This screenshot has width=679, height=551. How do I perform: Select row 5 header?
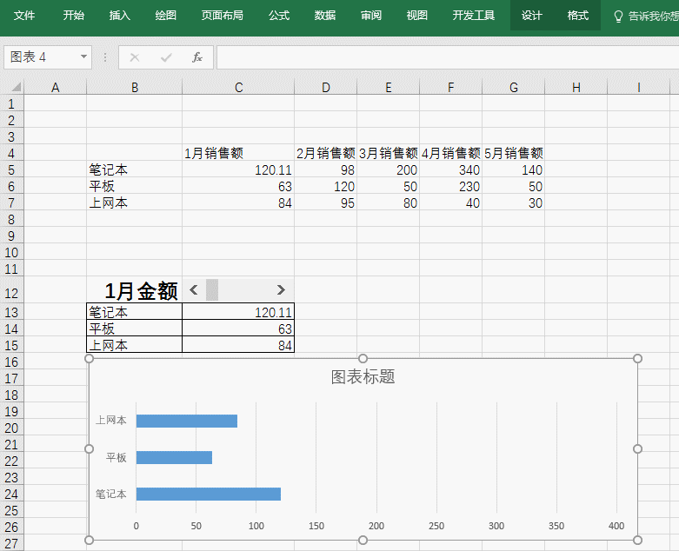click(11, 169)
